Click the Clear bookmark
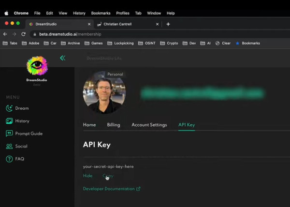Screen dimensions: 290x207 coord(223,44)
